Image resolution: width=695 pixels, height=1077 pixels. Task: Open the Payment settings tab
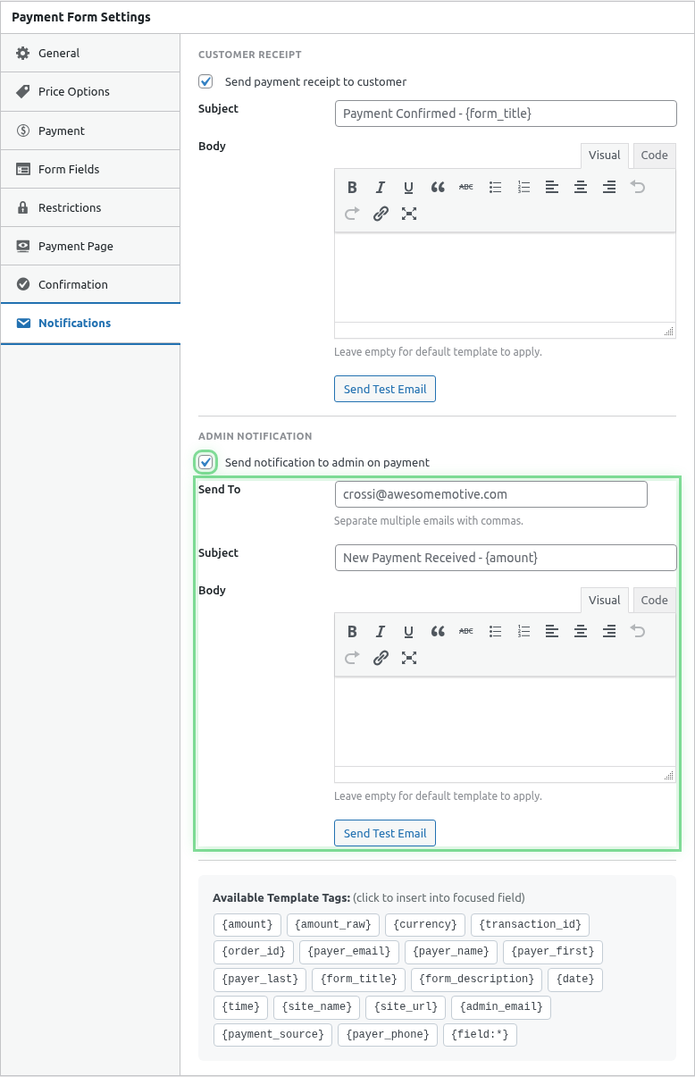tap(90, 130)
